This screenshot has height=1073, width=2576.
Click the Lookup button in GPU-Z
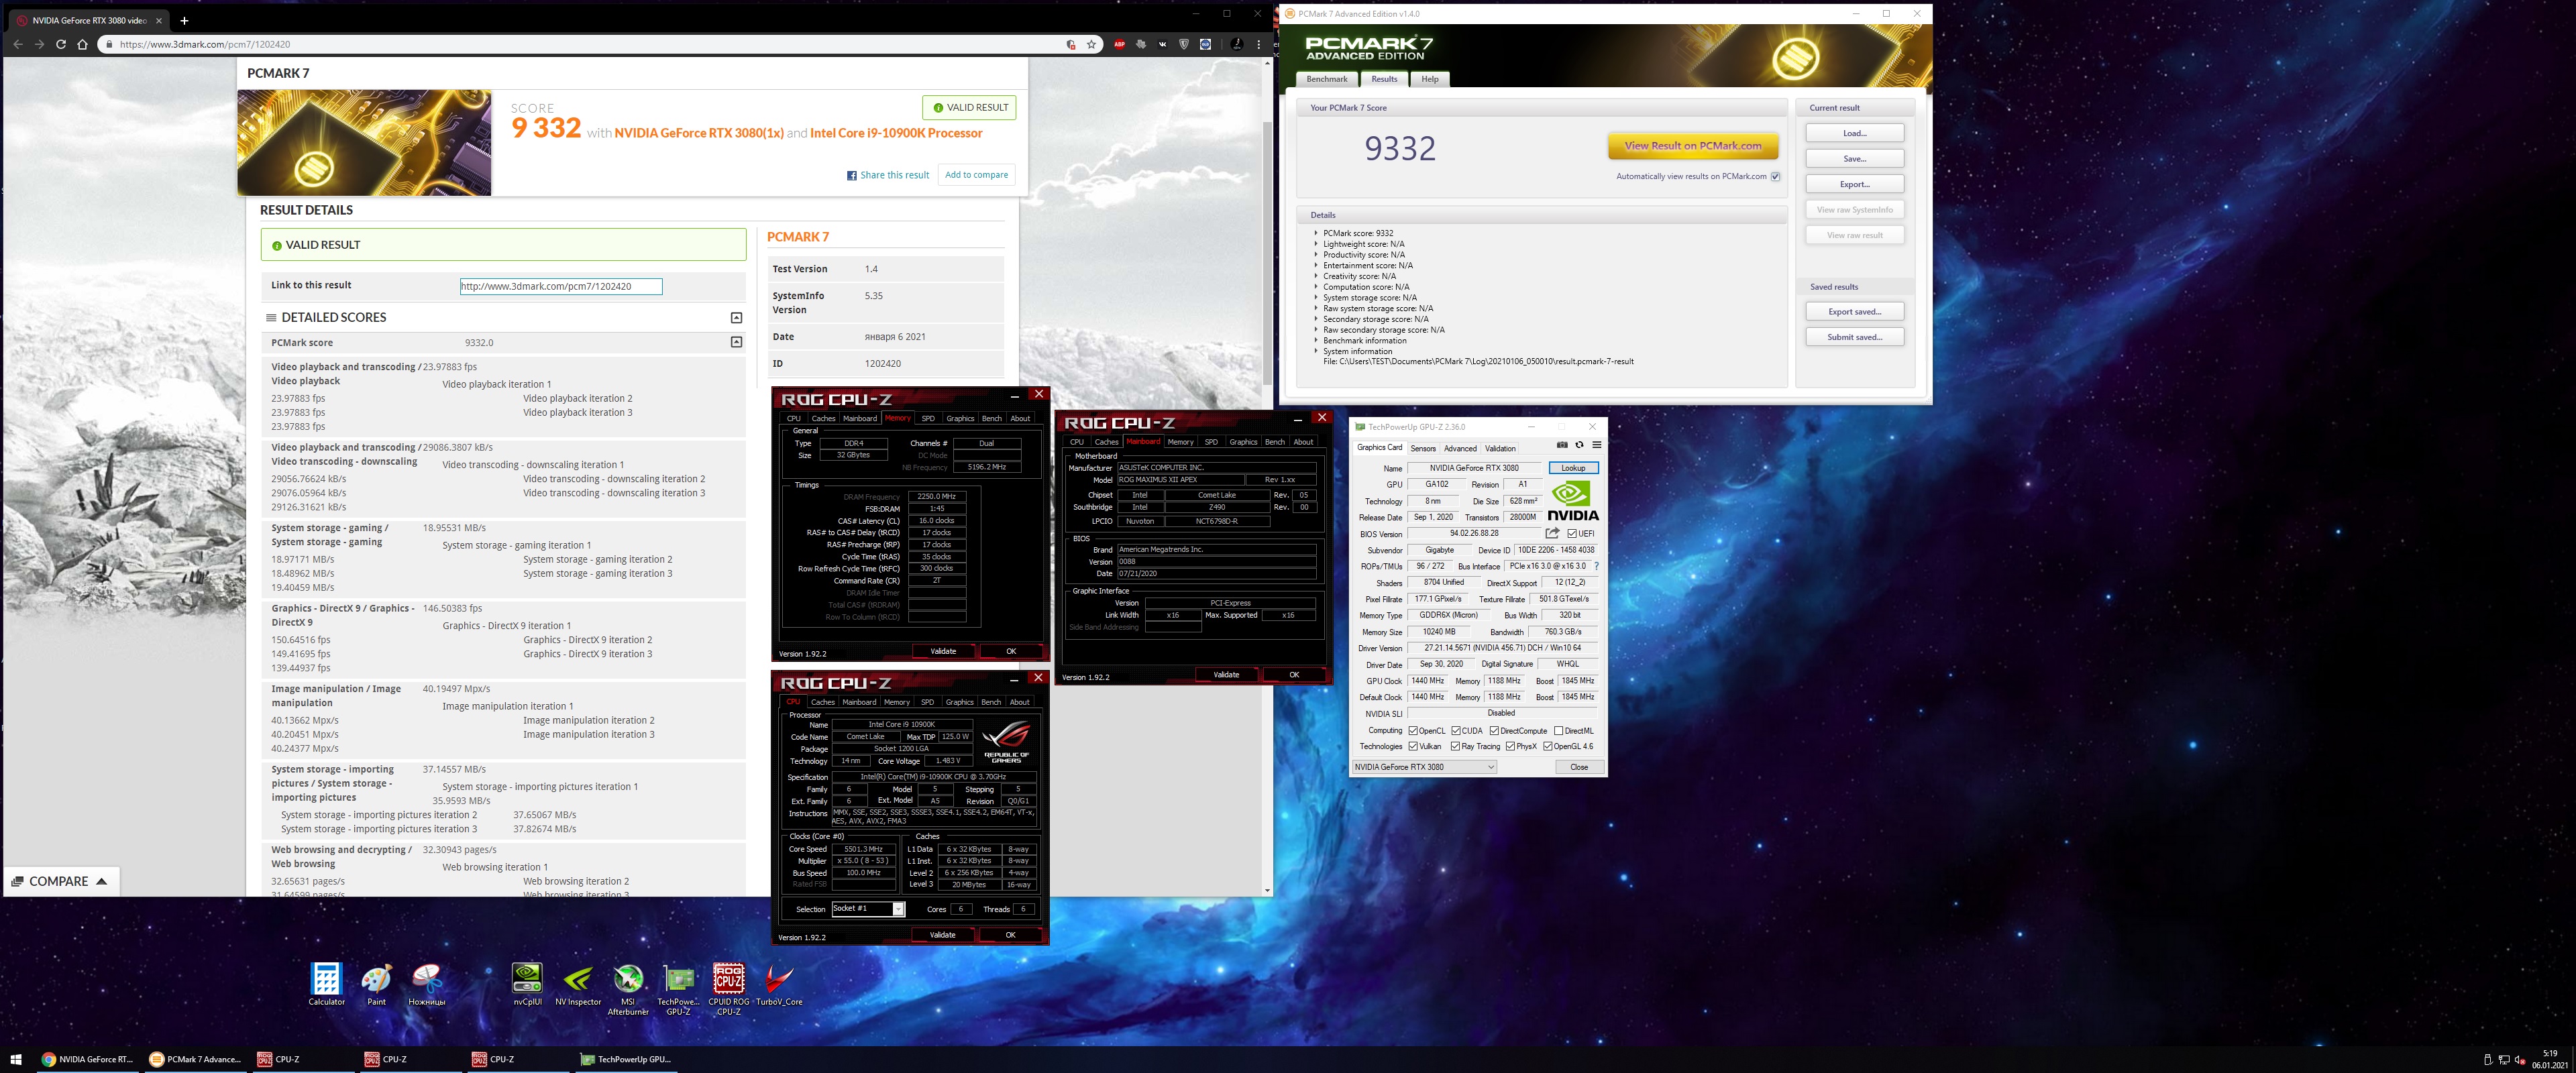pos(1573,468)
